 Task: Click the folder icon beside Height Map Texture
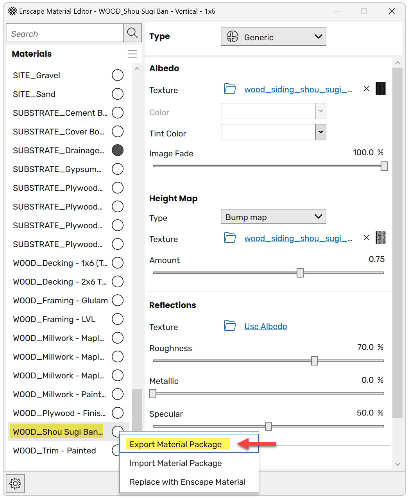click(x=230, y=238)
